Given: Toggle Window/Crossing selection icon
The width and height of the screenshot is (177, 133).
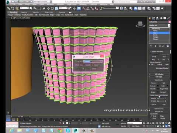Looking at the screenshot, I should 43,8.
